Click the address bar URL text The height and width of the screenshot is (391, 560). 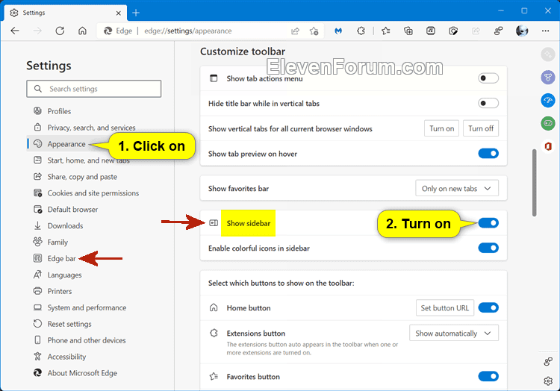(188, 31)
